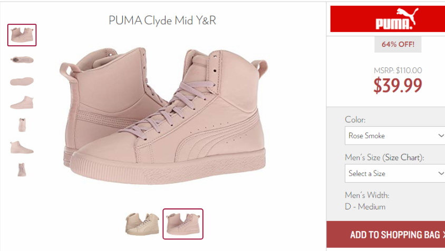Expand the Select a Size dropdown
Screen dimensions: 445x251
pos(395,173)
